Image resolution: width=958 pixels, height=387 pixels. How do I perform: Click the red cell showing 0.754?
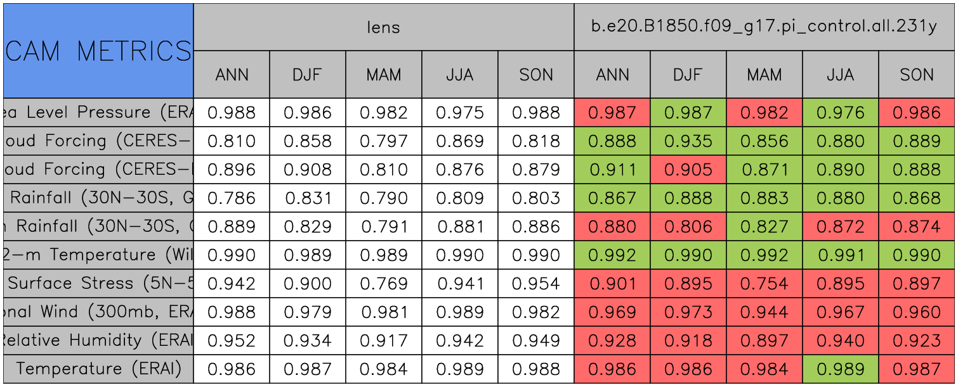point(764,284)
